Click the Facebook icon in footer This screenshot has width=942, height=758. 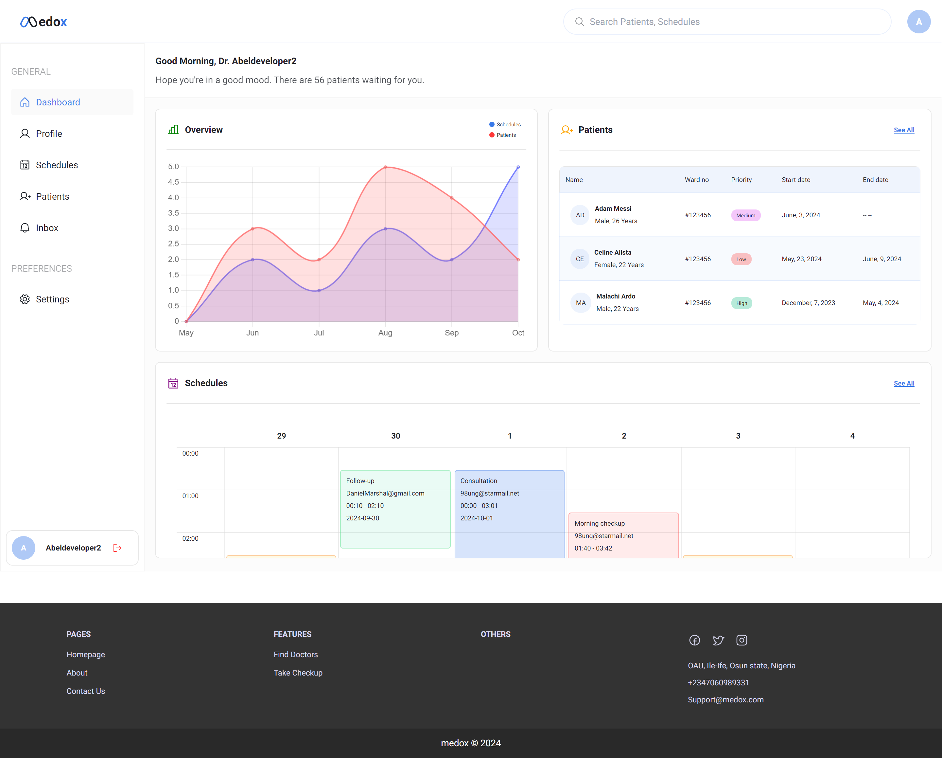coord(695,641)
